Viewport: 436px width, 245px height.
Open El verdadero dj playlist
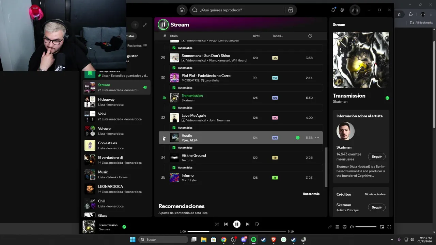(117, 160)
